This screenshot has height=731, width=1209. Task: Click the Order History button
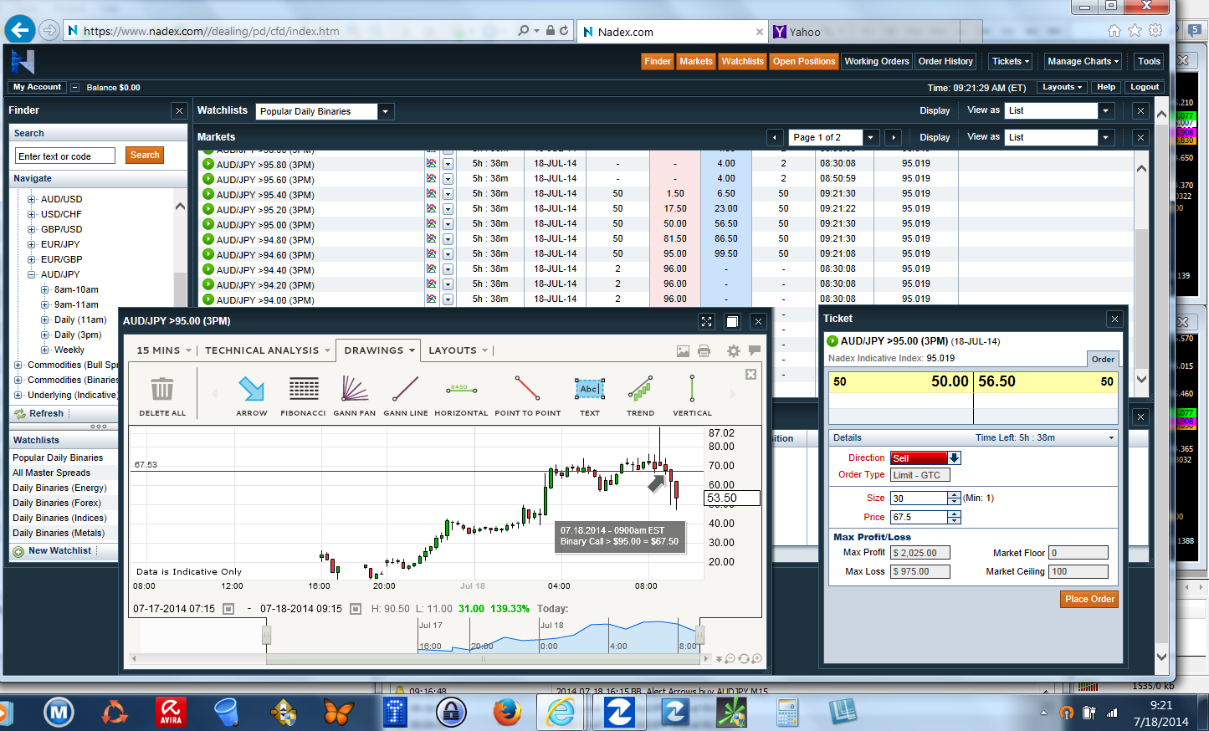(x=945, y=61)
